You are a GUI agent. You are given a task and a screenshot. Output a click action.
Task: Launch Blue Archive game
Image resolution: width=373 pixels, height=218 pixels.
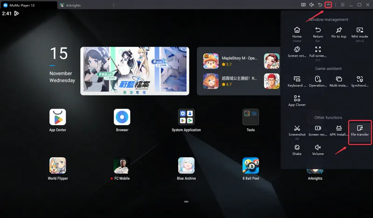click(186, 165)
